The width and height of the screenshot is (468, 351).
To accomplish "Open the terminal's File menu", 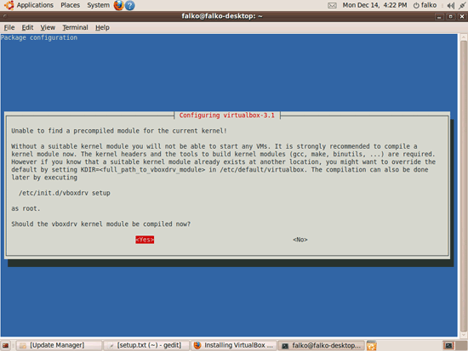I will pyautogui.click(x=9, y=27).
